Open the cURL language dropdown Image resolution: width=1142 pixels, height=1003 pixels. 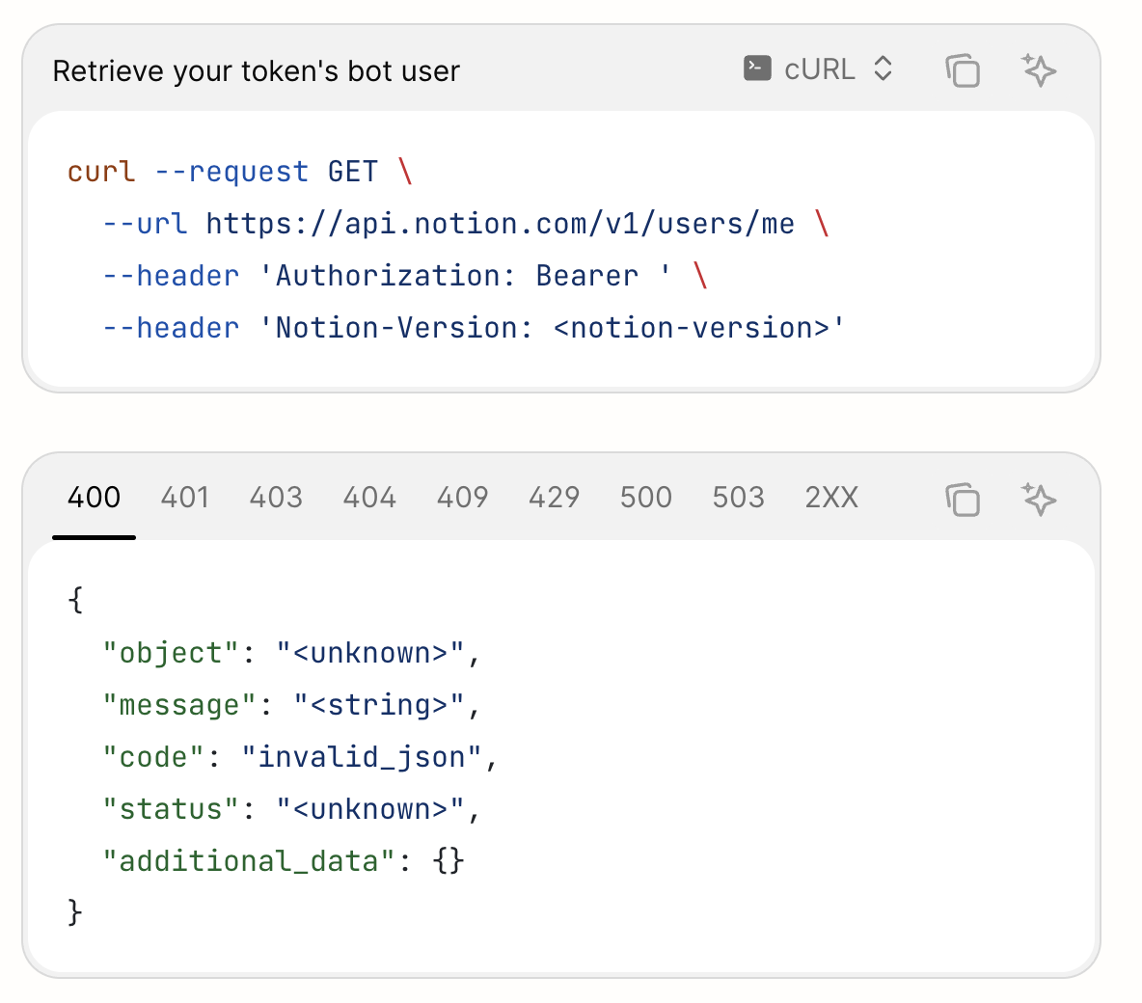pyautogui.click(x=819, y=69)
